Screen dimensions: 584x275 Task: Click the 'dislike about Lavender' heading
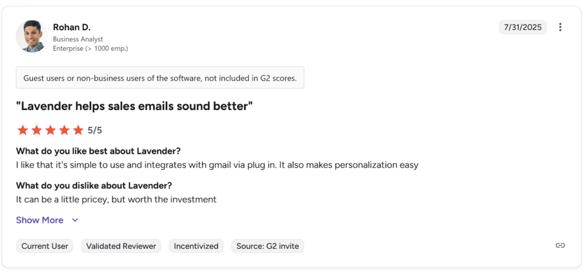point(94,185)
